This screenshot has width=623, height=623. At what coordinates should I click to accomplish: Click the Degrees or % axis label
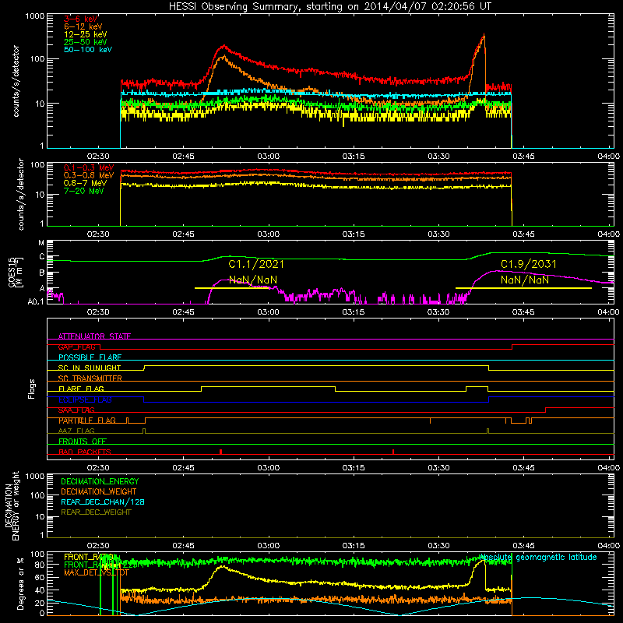click(x=20, y=583)
